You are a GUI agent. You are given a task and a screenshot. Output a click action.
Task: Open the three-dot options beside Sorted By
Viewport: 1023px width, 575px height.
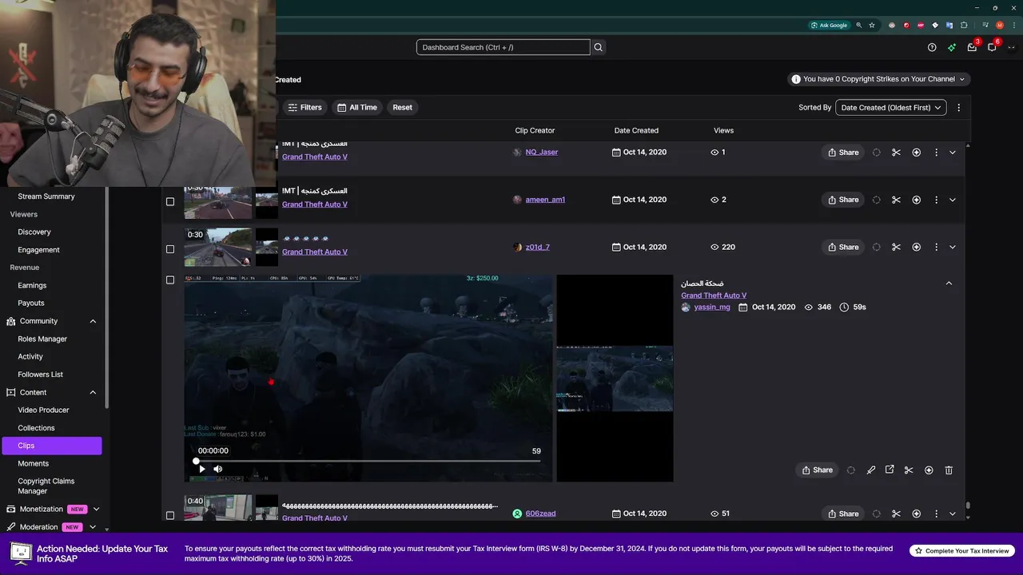958,107
